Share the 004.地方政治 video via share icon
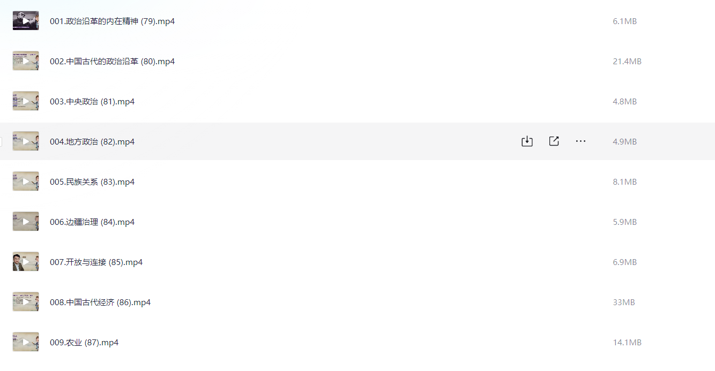The height and width of the screenshot is (371, 715). [554, 141]
